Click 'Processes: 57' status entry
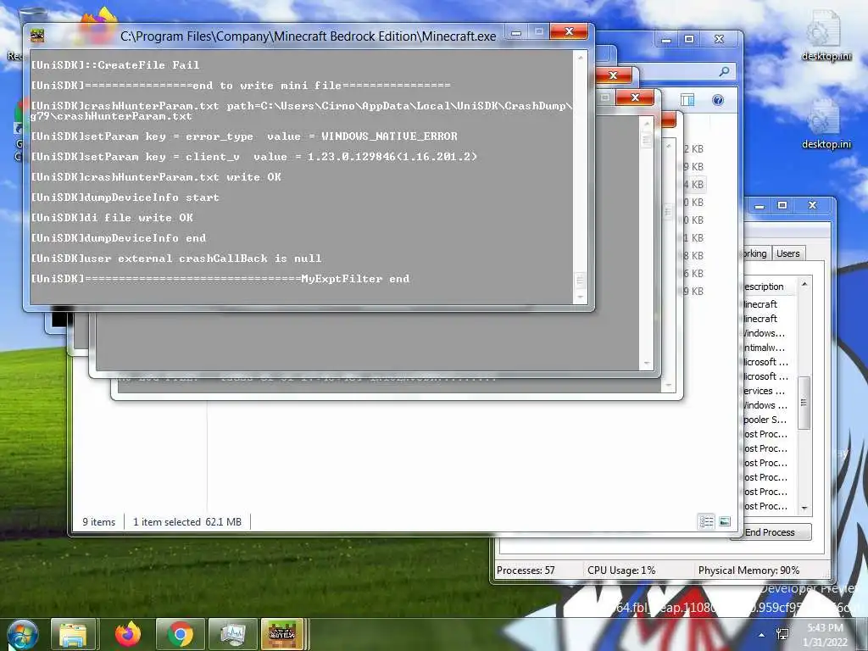The height and width of the screenshot is (651, 868). [x=526, y=570]
